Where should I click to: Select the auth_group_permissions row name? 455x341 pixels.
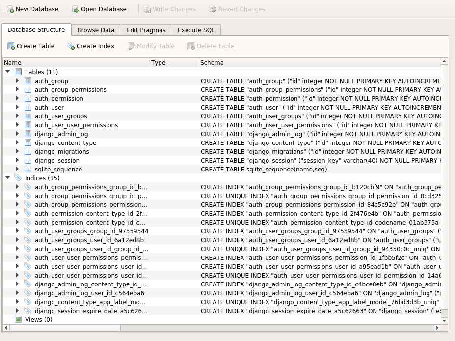point(71,90)
